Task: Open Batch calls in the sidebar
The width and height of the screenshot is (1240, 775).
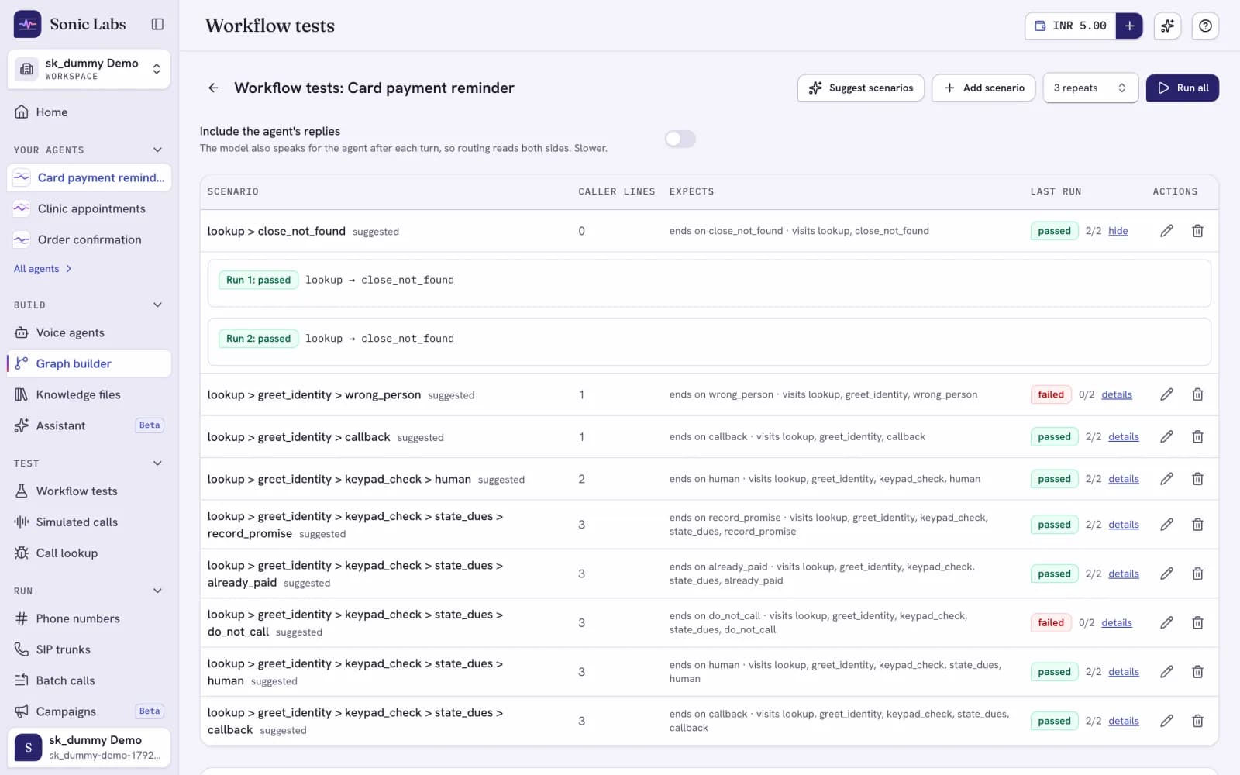Action: [x=89, y=680]
